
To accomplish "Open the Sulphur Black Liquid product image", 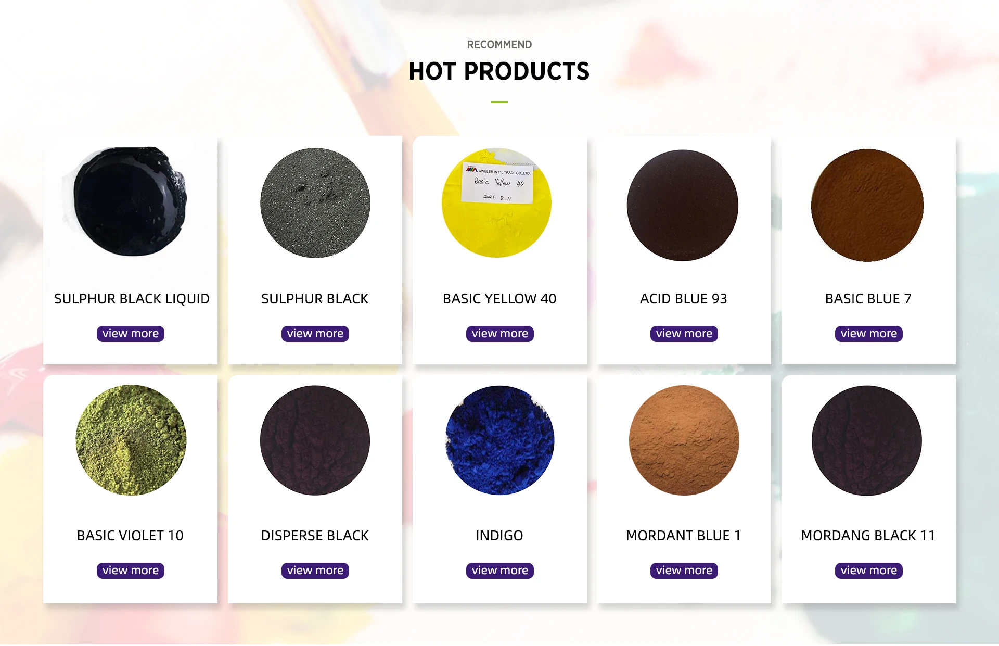I will point(130,202).
